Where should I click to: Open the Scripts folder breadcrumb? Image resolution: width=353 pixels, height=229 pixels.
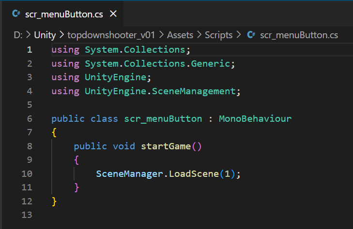pyautogui.click(x=218, y=35)
